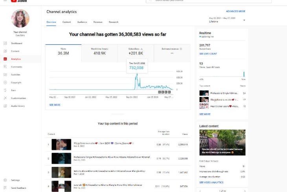Click the Comments label in sidebar
The width and height of the screenshot is (287, 192).
17,67
